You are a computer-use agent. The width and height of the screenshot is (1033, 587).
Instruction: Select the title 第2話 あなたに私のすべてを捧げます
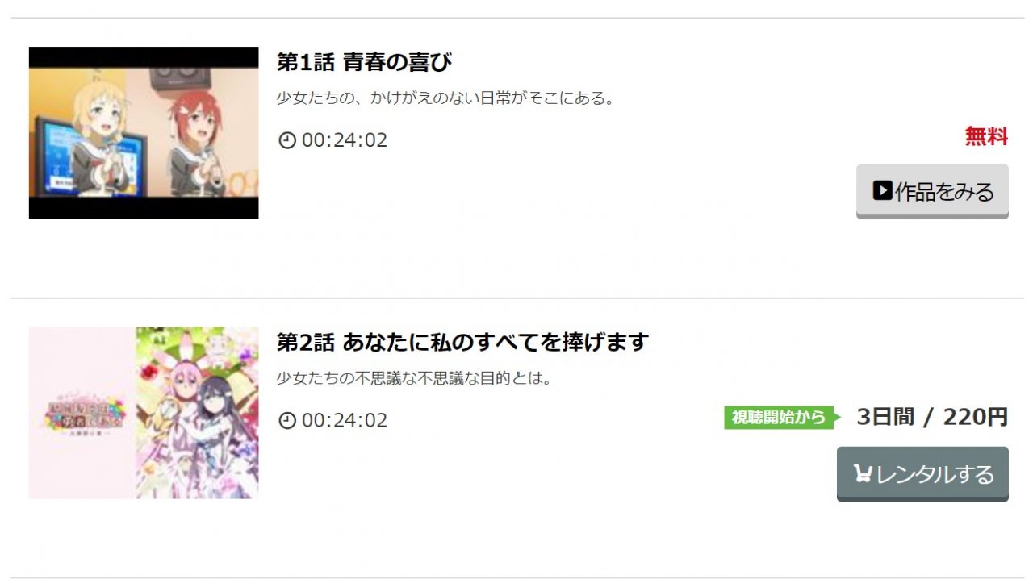click(x=462, y=342)
